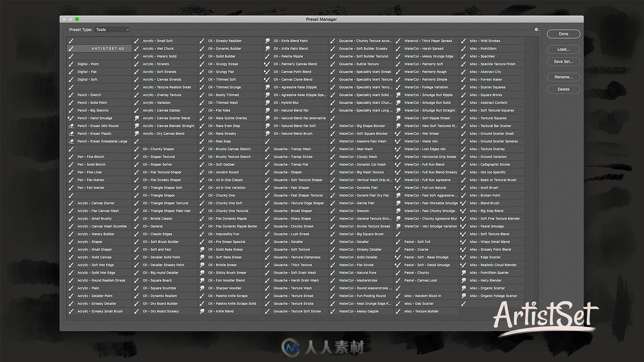Click smudge icon beside Oil - Kinfe Blend Paint
644x362 pixels.
click(x=267, y=41)
